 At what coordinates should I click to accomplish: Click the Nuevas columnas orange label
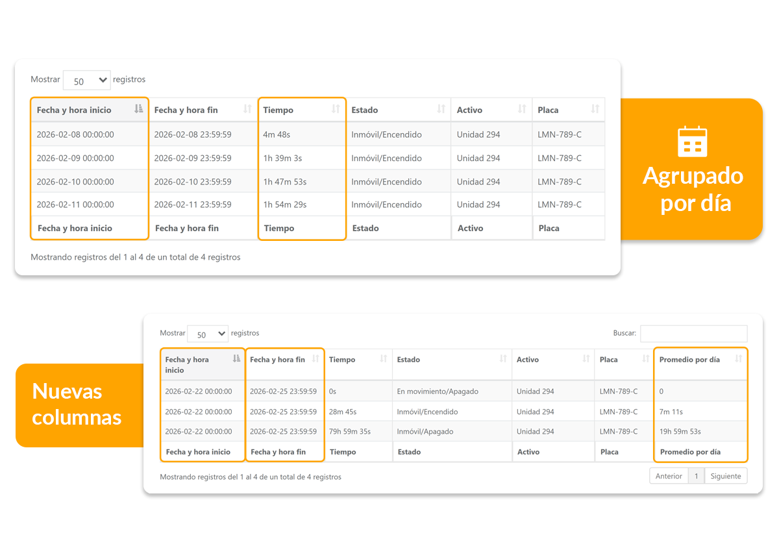click(77, 404)
